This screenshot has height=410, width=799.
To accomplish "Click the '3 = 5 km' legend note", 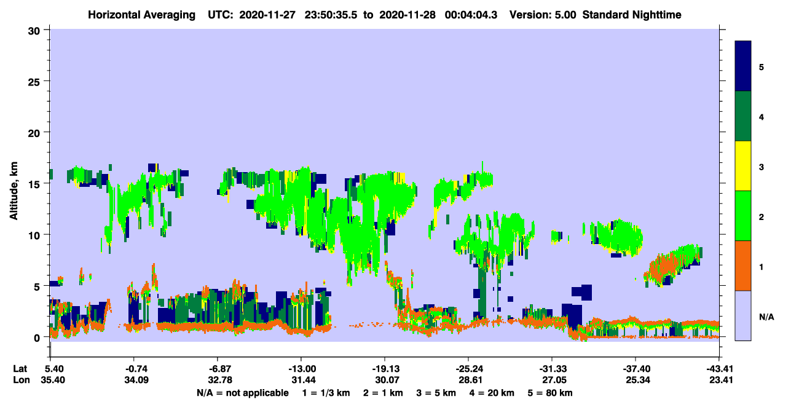I will (x=436, y=393).
